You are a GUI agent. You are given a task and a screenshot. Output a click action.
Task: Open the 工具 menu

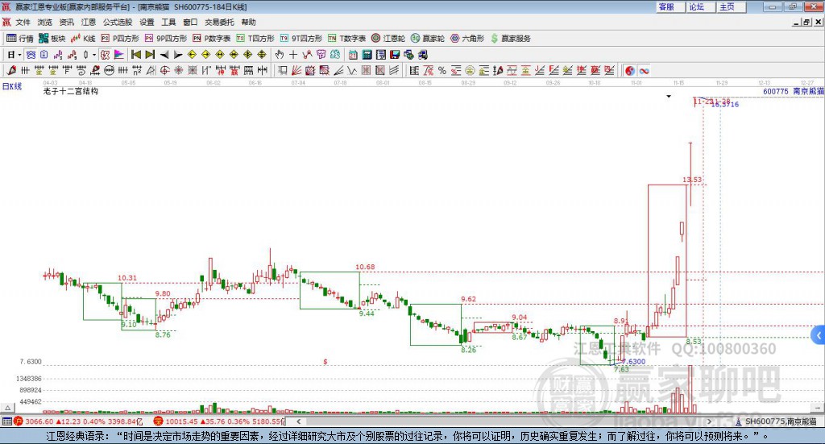tap(168, 22)
